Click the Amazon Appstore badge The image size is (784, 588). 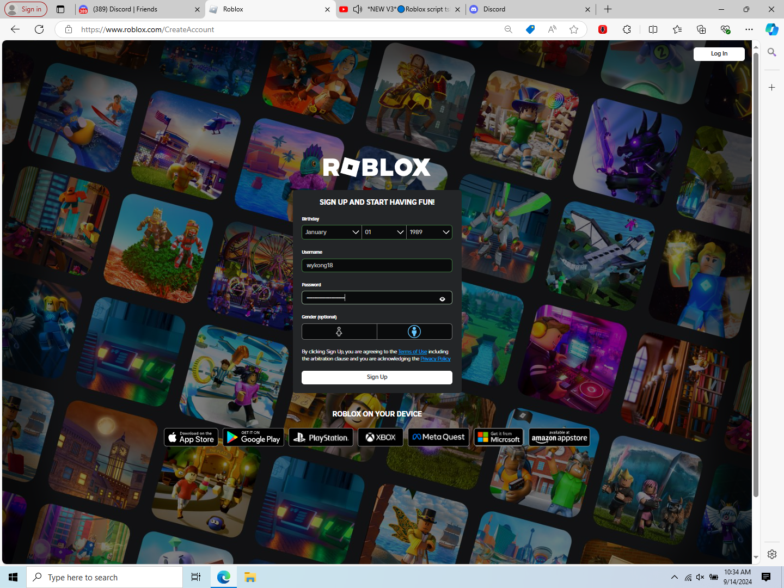[x=559, y=437]
